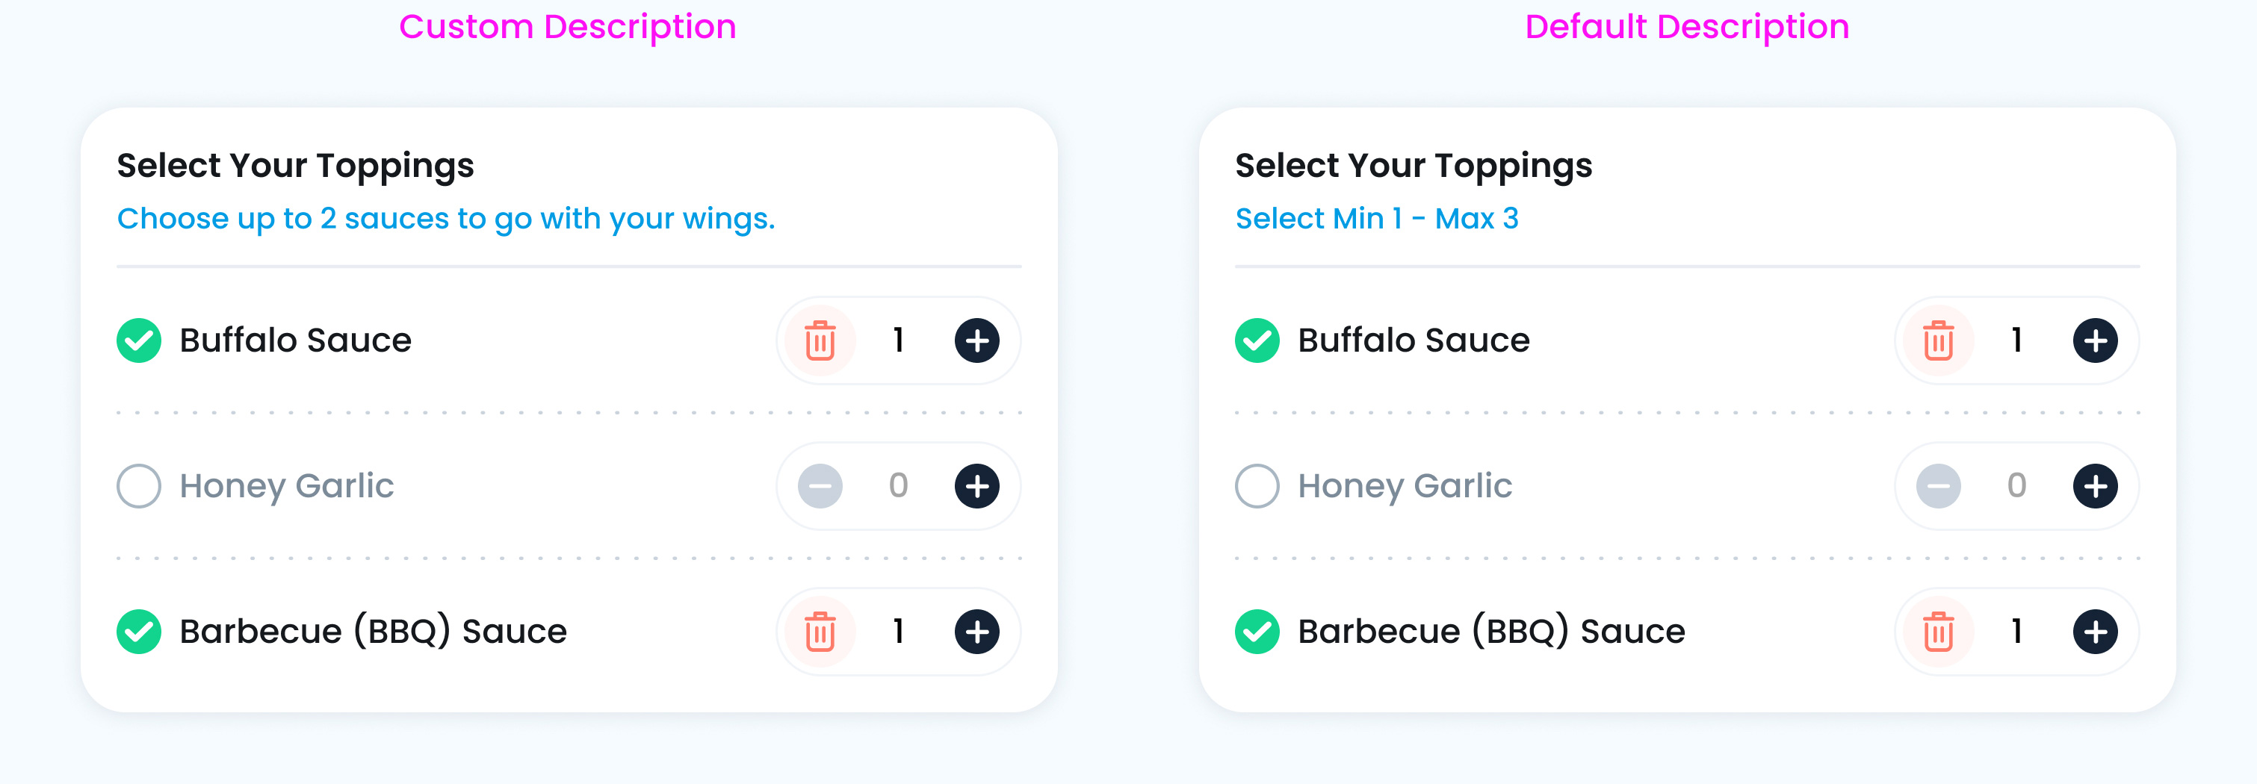Increase Buffalo Sauce quantity in Custom Description card
This screenshot has height=784, width=2257.
977,340
